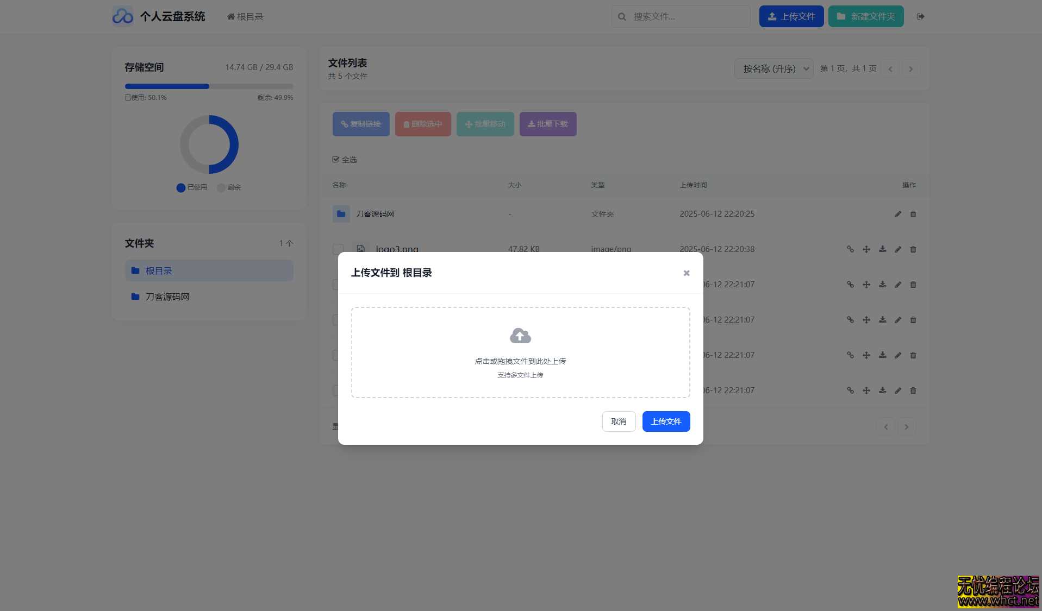This screenshot has width=1042, height=611.
Task: Click the drag-and-drop upload area
Action: 520,352
